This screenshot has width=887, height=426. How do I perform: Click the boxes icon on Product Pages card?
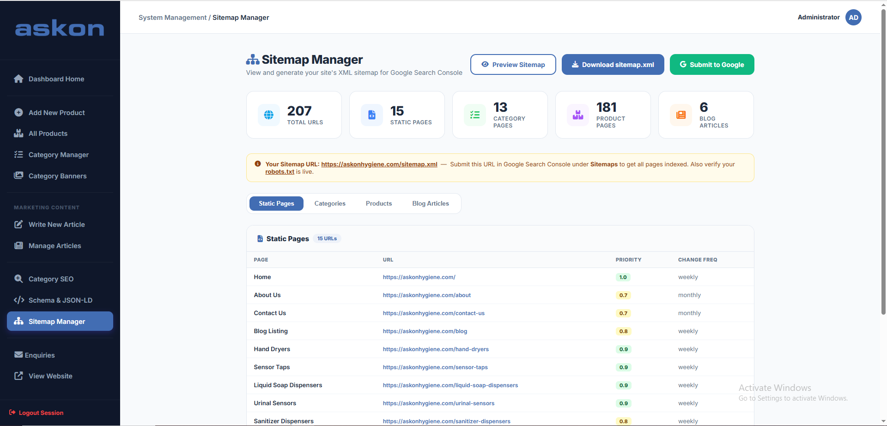click(578, 115)
